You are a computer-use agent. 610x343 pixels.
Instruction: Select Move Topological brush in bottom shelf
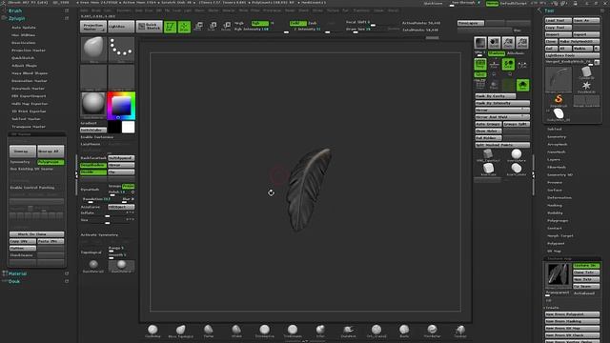pos(180,332)
